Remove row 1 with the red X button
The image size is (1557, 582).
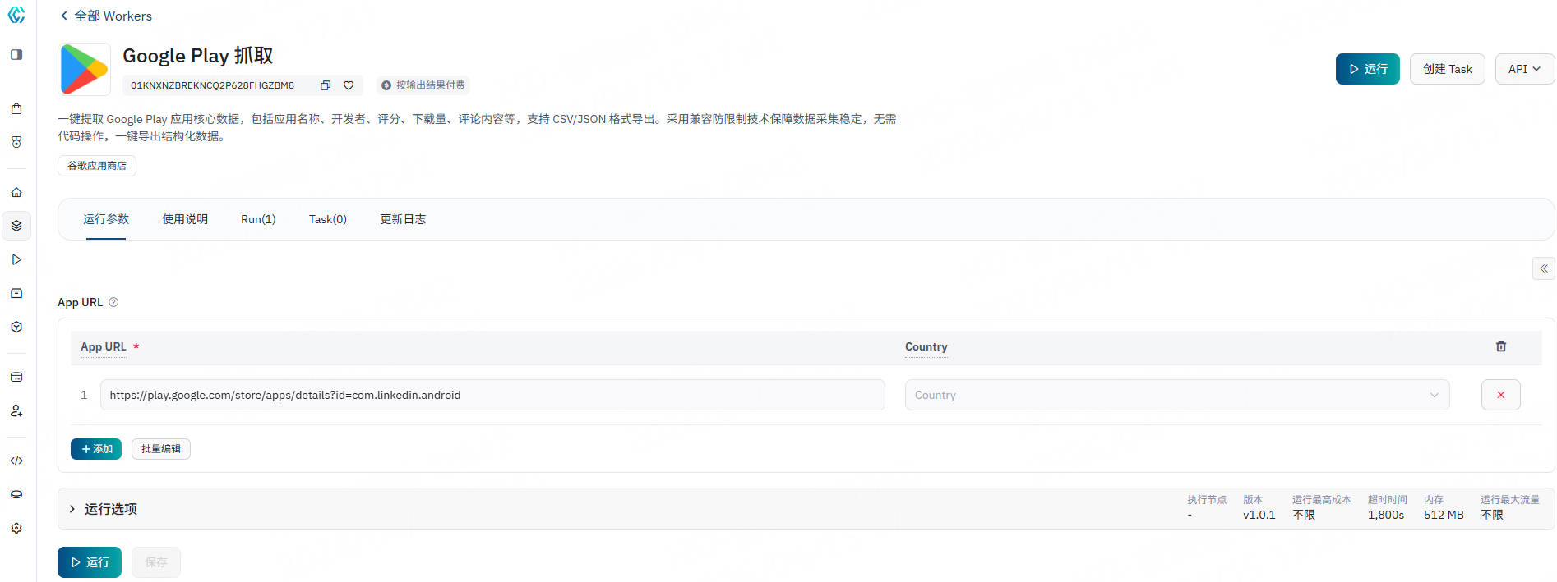[x=1500, y=395]
